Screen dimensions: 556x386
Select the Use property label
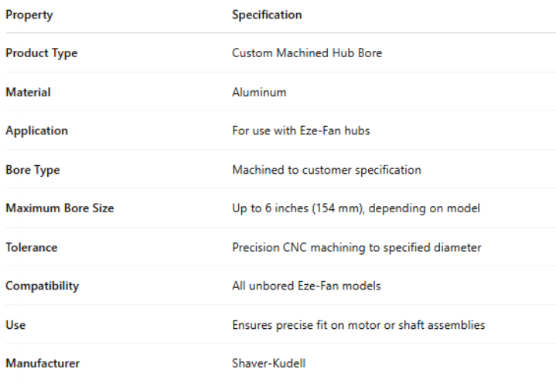[15, 325]
